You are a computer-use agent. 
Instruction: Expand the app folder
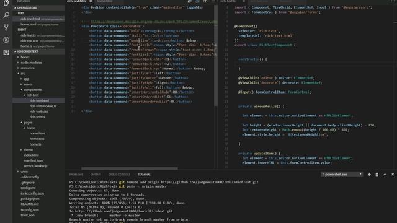[x=27, y=79]
